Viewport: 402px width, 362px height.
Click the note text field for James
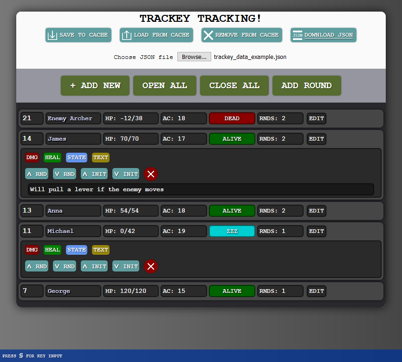(201, 189)
